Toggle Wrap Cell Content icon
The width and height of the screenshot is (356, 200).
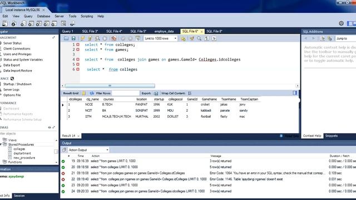[x=190, y=93]
